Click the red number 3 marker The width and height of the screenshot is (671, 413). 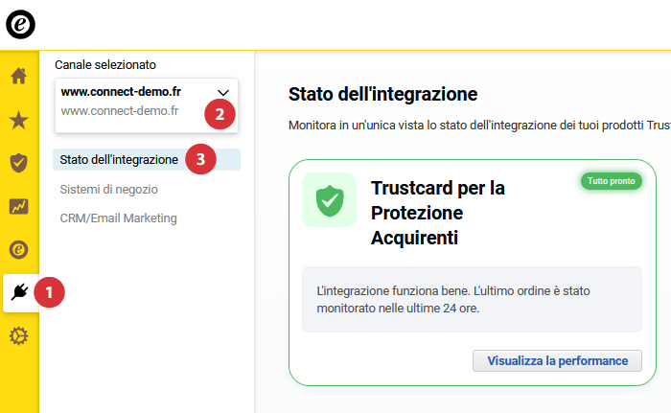tap(199, 159)
